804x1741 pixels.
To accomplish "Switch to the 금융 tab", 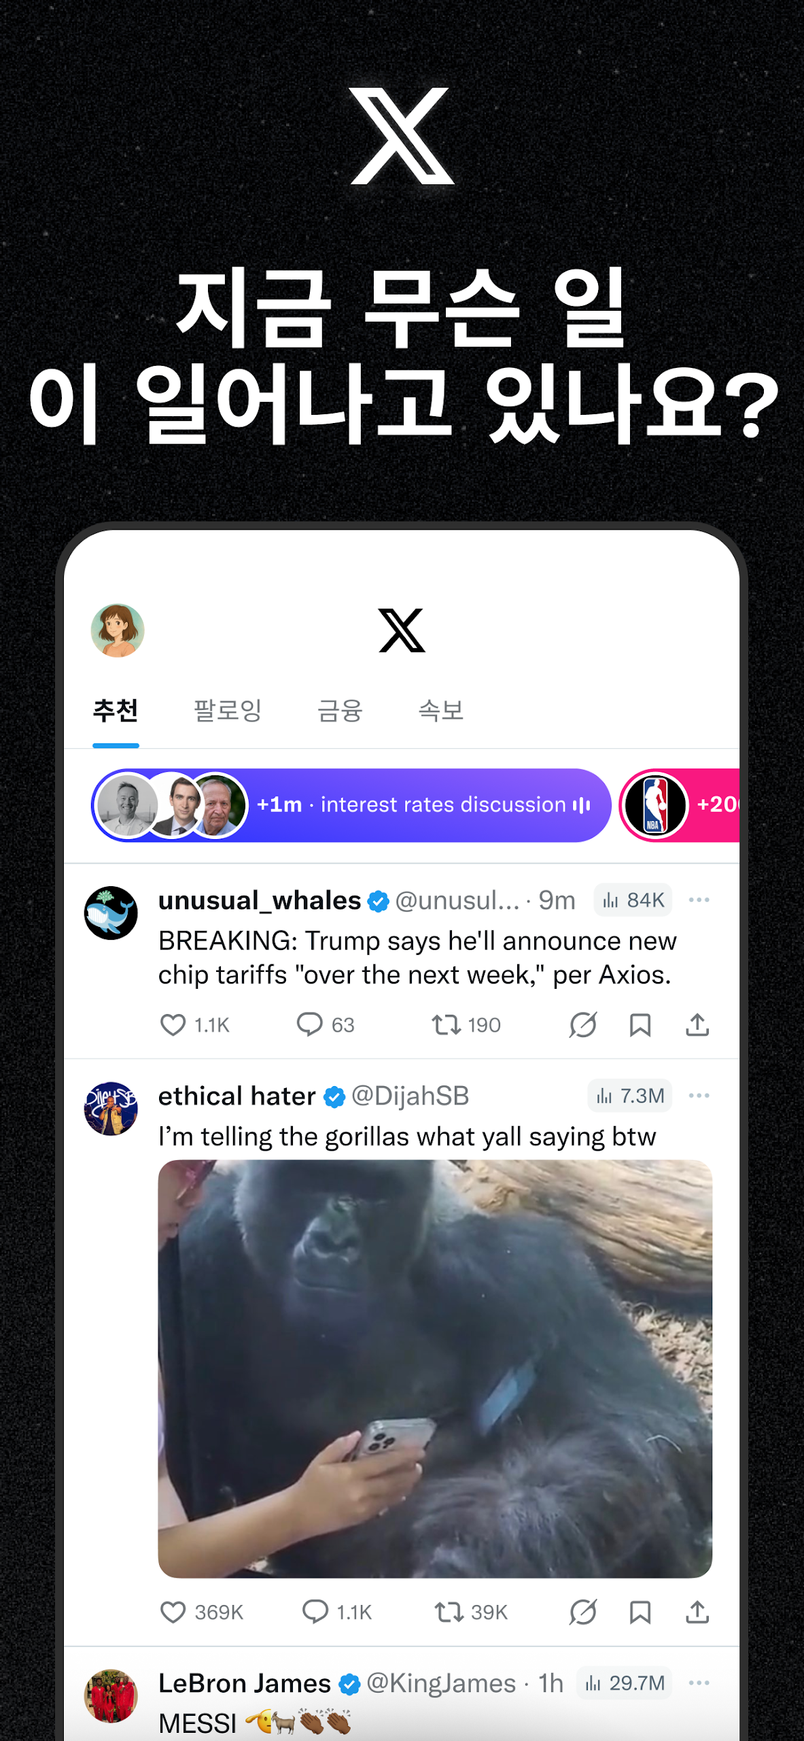I will click(x=340, y=711).
